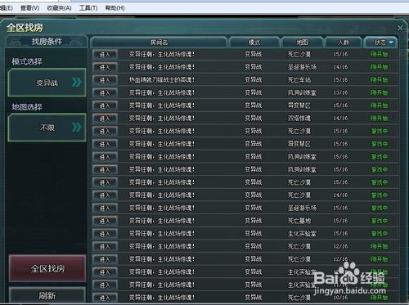Select the room name in the 死亡基地 row
409x305 pixels.
[x=162, y=221]
